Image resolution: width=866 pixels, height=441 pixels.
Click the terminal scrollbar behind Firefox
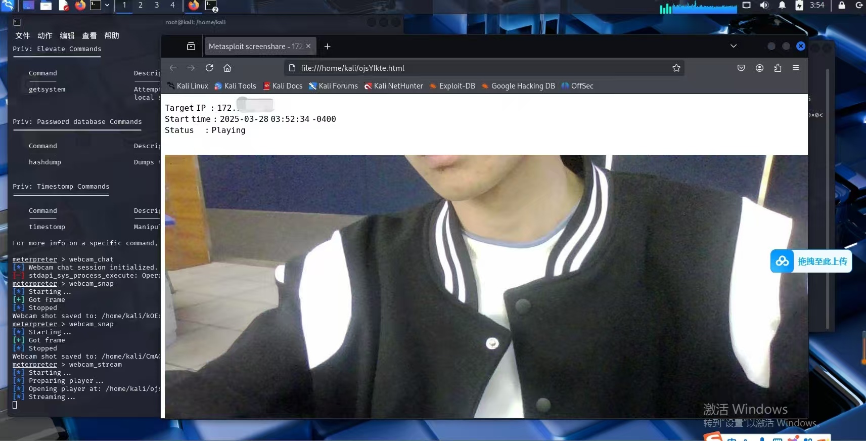[x=828, y=200]
